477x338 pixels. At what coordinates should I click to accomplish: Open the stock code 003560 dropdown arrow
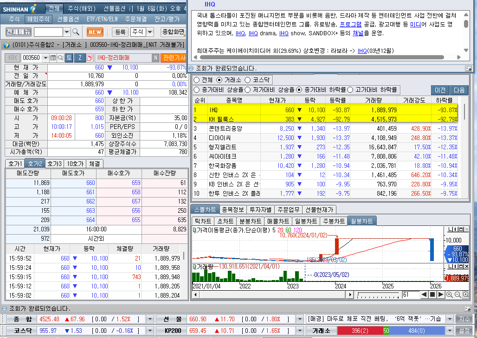45,58
